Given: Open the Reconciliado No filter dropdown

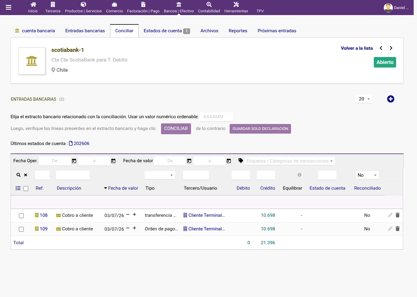Looking at the screenshot, I should (x=367, y=175).
